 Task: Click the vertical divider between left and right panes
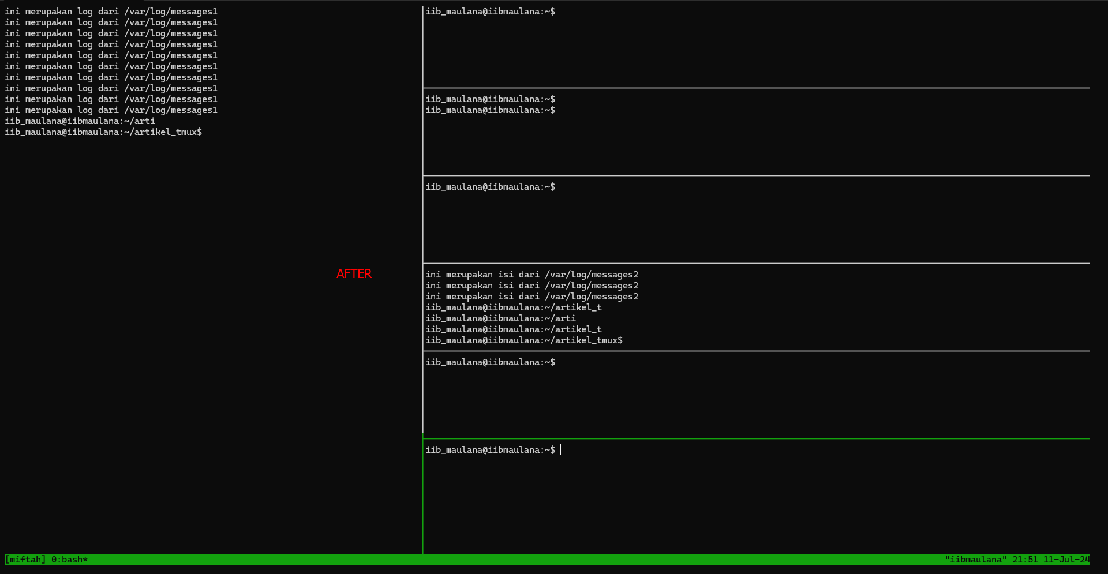point(423,231)
